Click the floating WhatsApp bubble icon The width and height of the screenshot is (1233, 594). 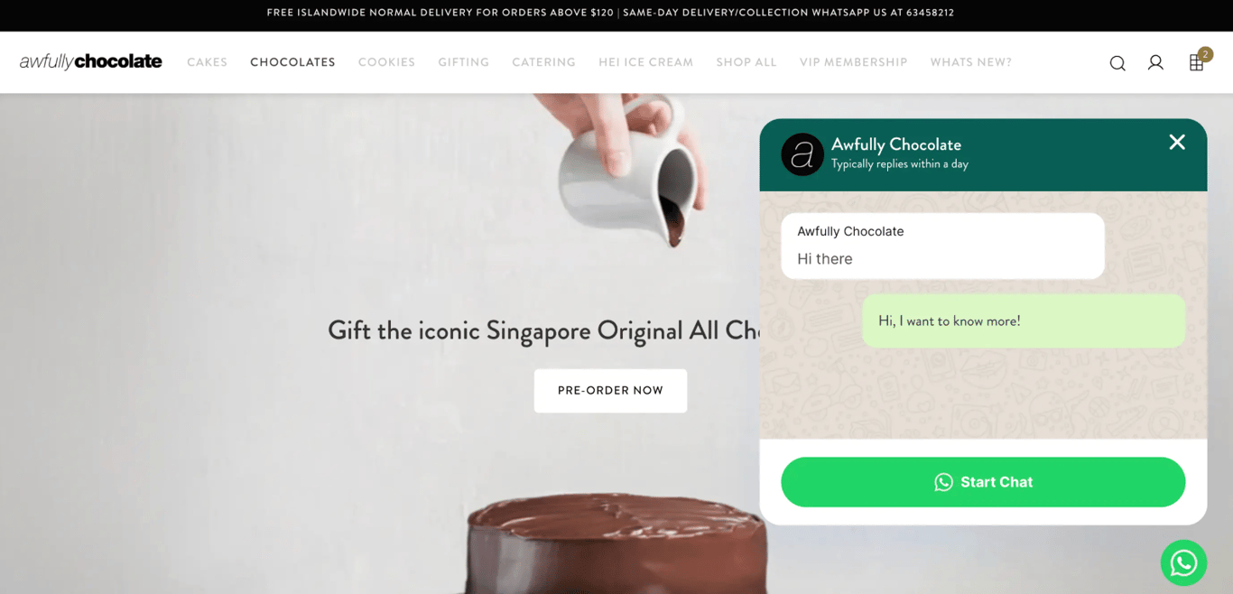click(1183, 563)
